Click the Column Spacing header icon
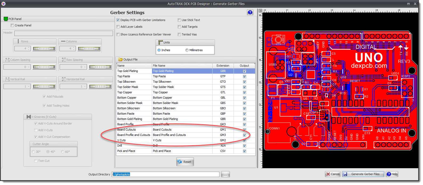Image resolution: width=423 pixels, height=185 pixels. (7, 60)
